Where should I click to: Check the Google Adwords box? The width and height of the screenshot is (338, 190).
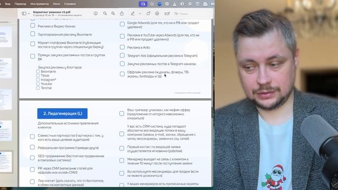tap(122, 24)
